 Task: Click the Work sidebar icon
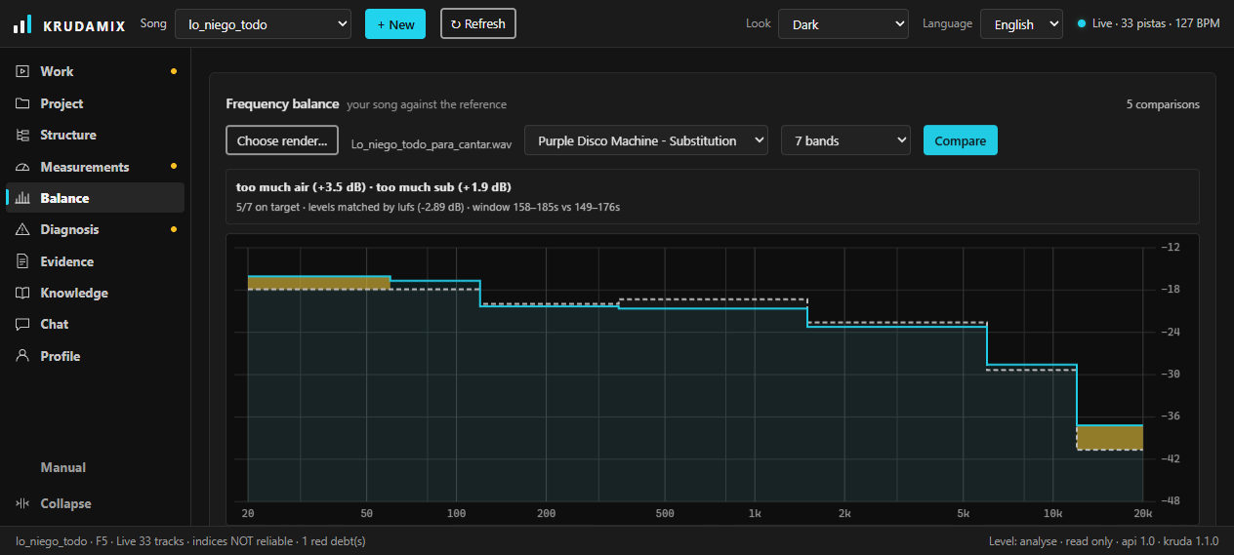(x=22, y=71)
